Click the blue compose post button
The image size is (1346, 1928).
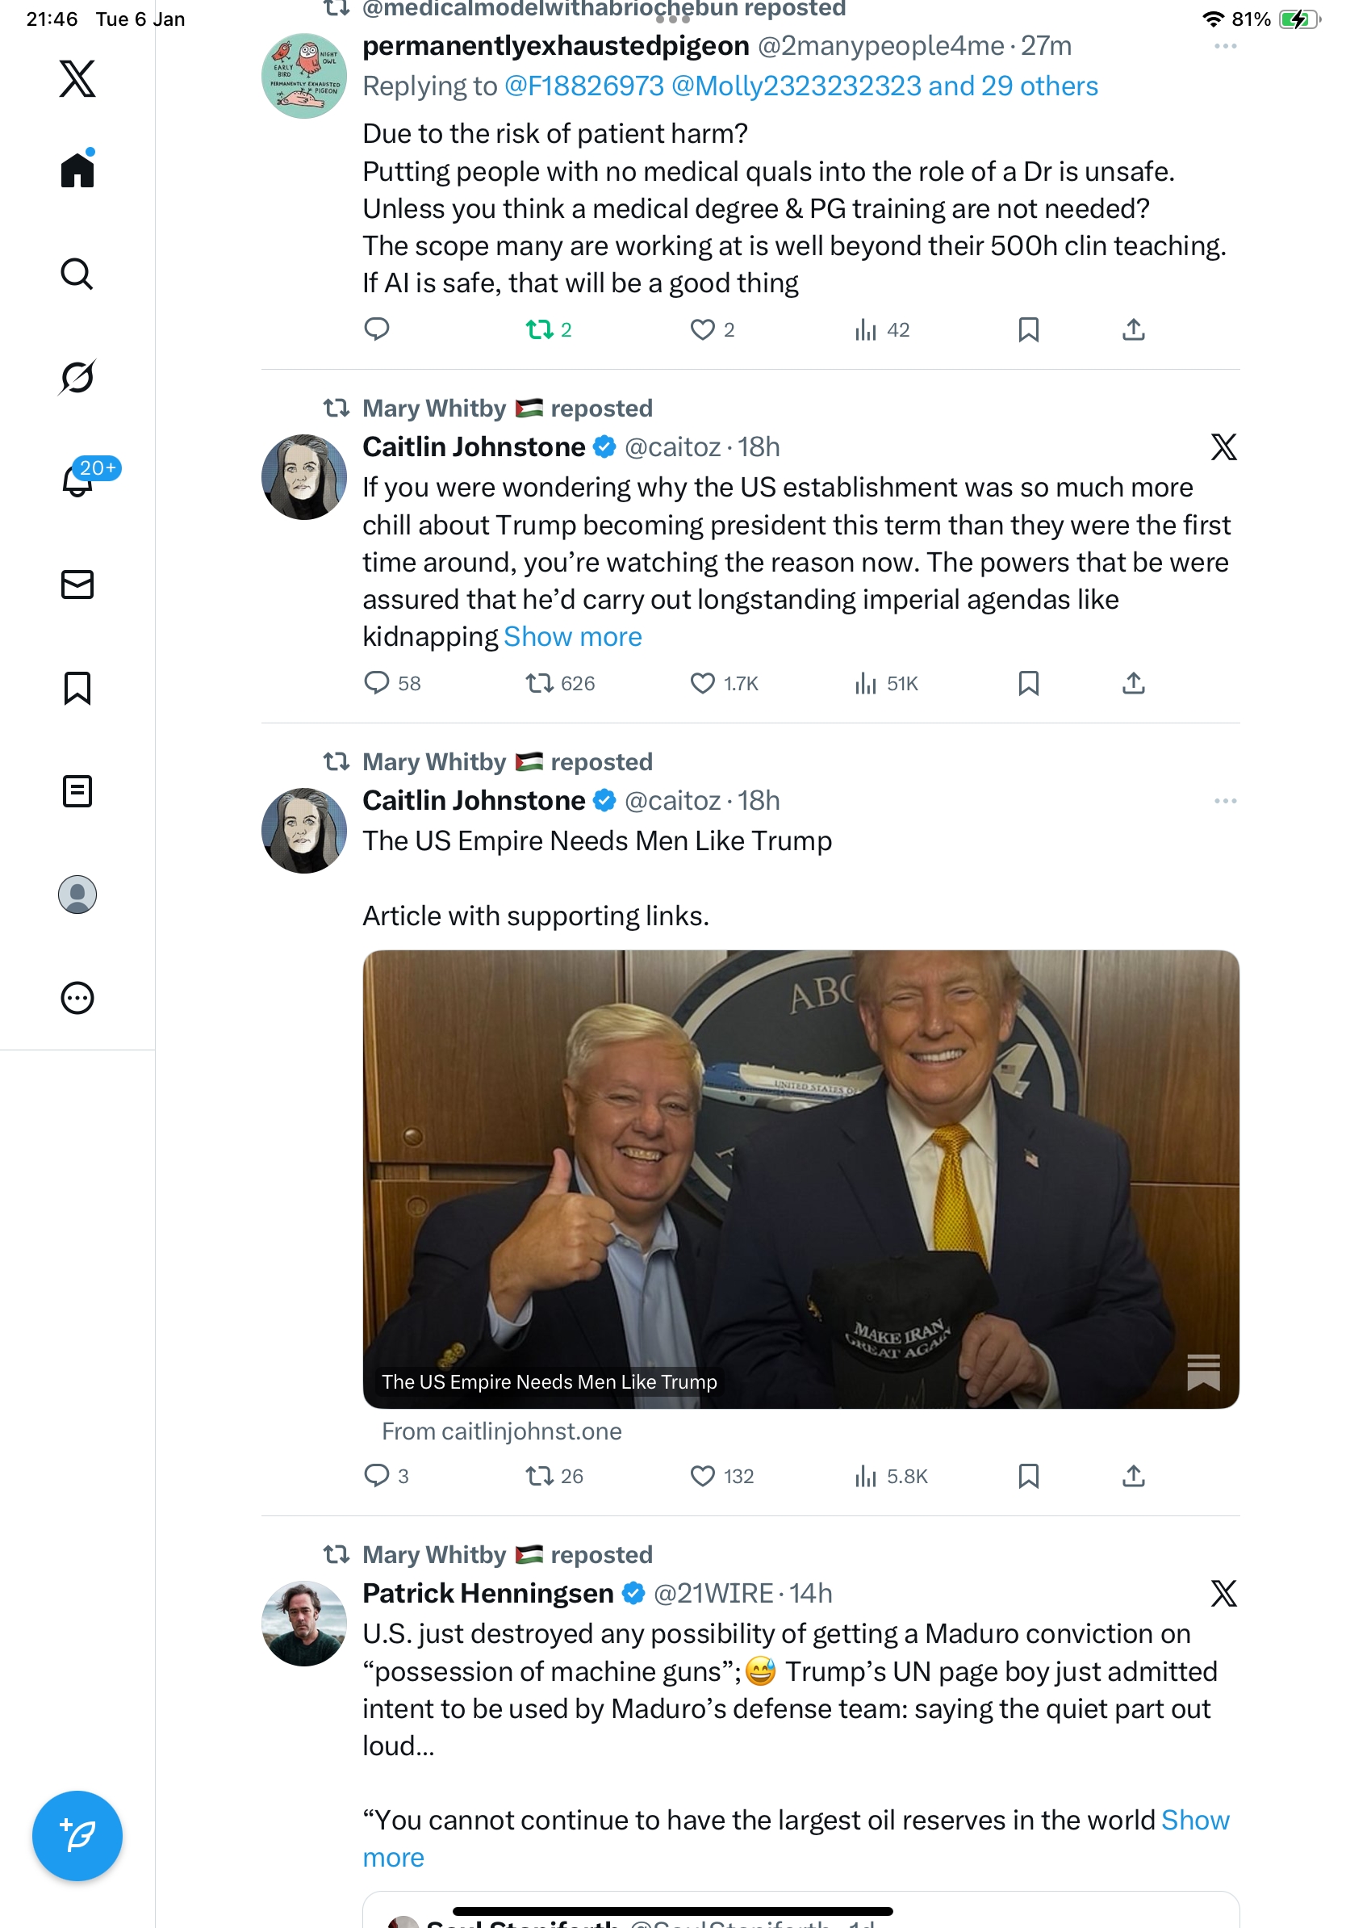pyautogui.click(x=77, y=1835)
